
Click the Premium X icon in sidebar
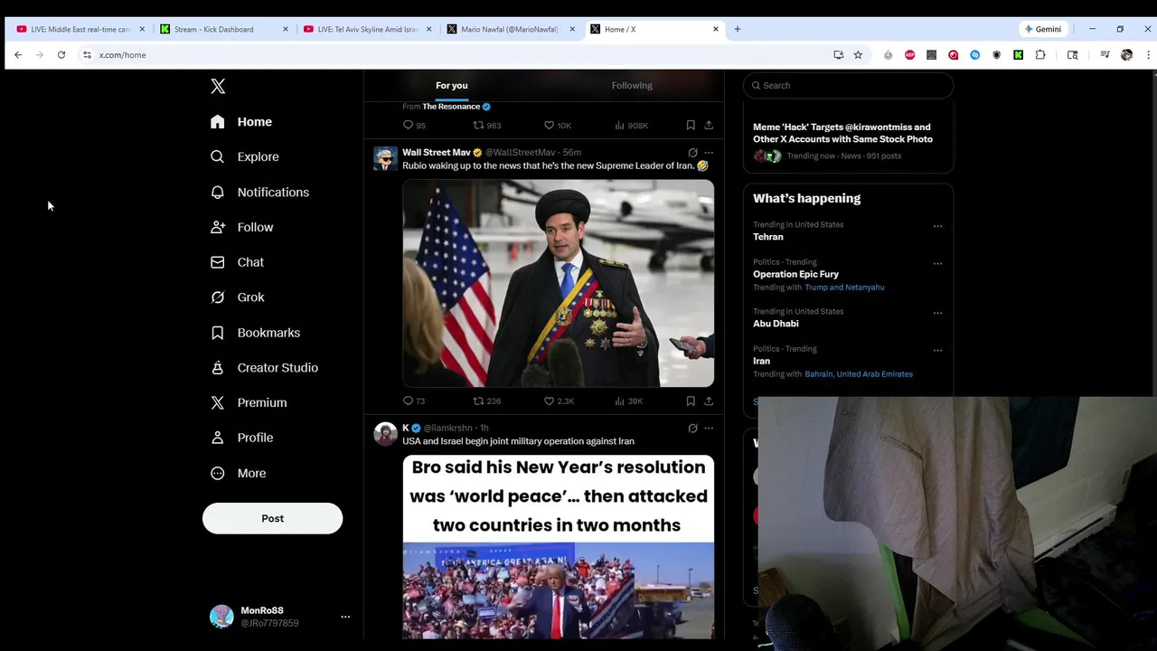(217, 402)
